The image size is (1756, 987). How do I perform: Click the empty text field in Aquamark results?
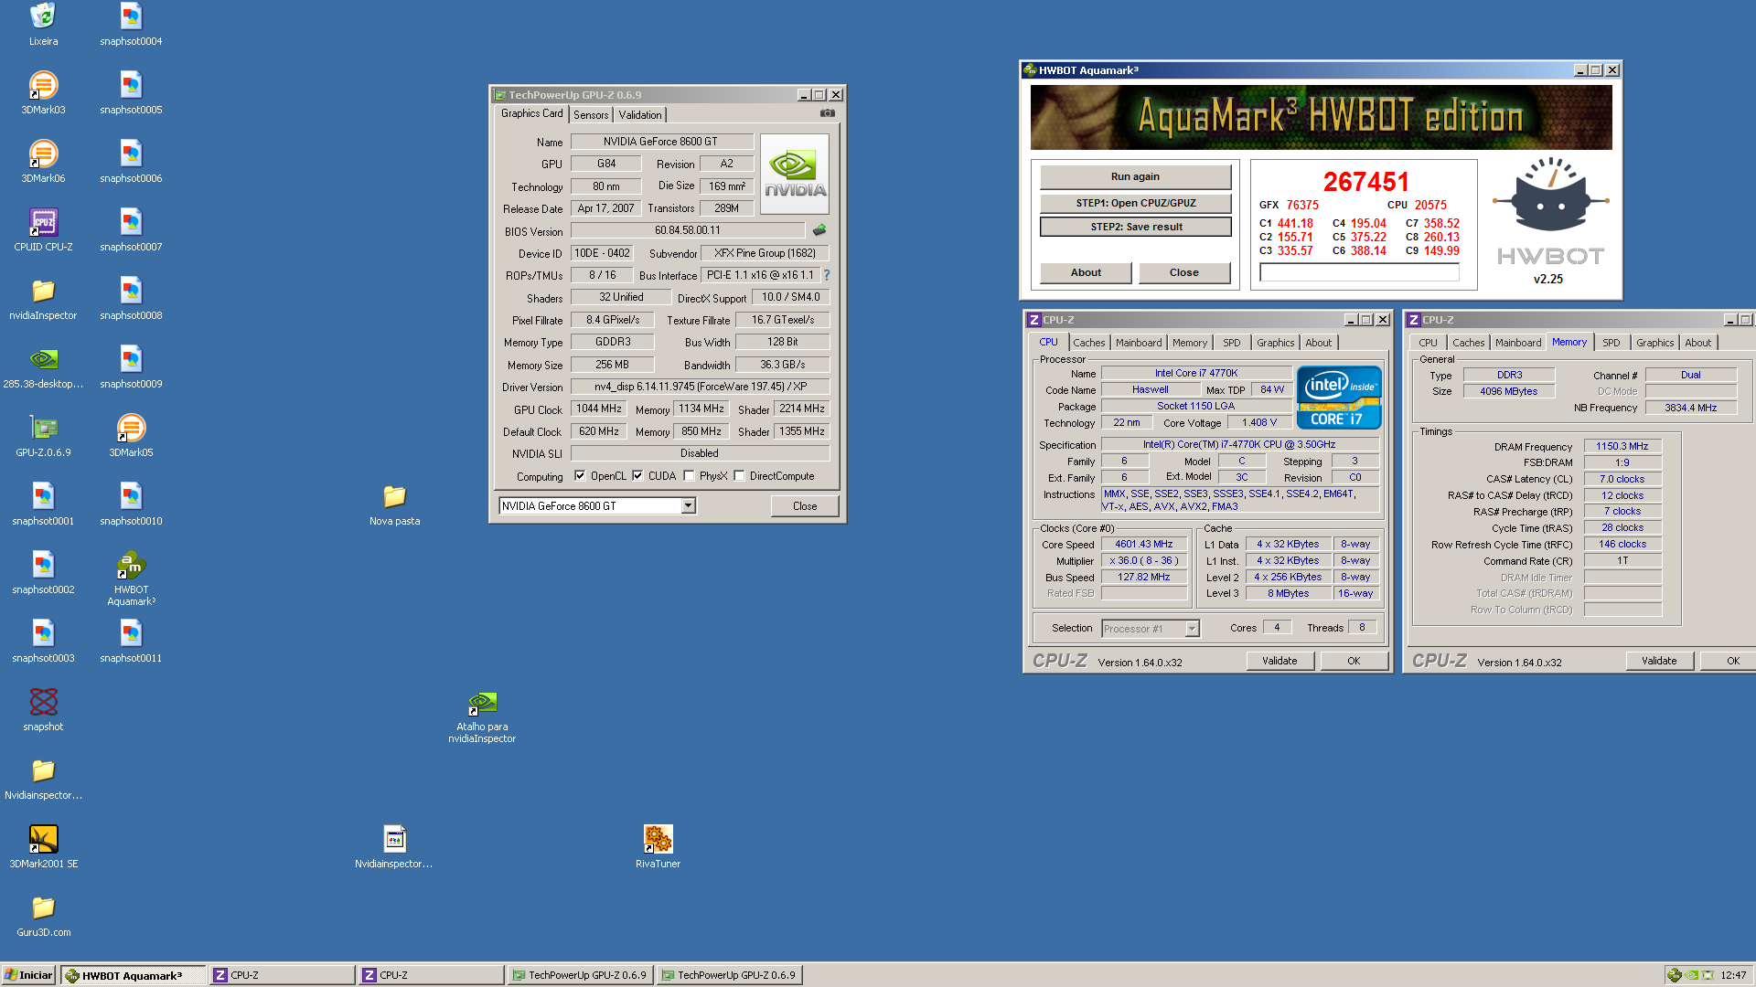(1358, 272)
